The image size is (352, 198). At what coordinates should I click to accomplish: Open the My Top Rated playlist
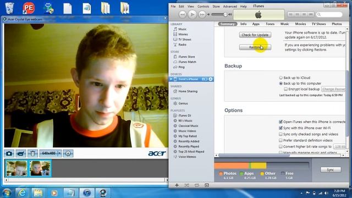(x=188, y=136)
